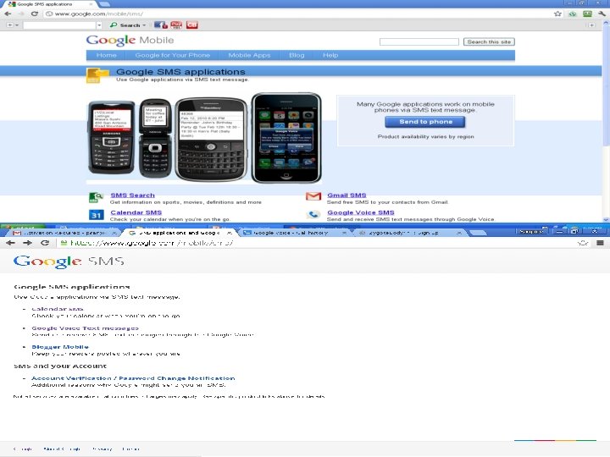
Task: Expand toolbar search box dropdown arrow
Action: click(x=99, y=25)
